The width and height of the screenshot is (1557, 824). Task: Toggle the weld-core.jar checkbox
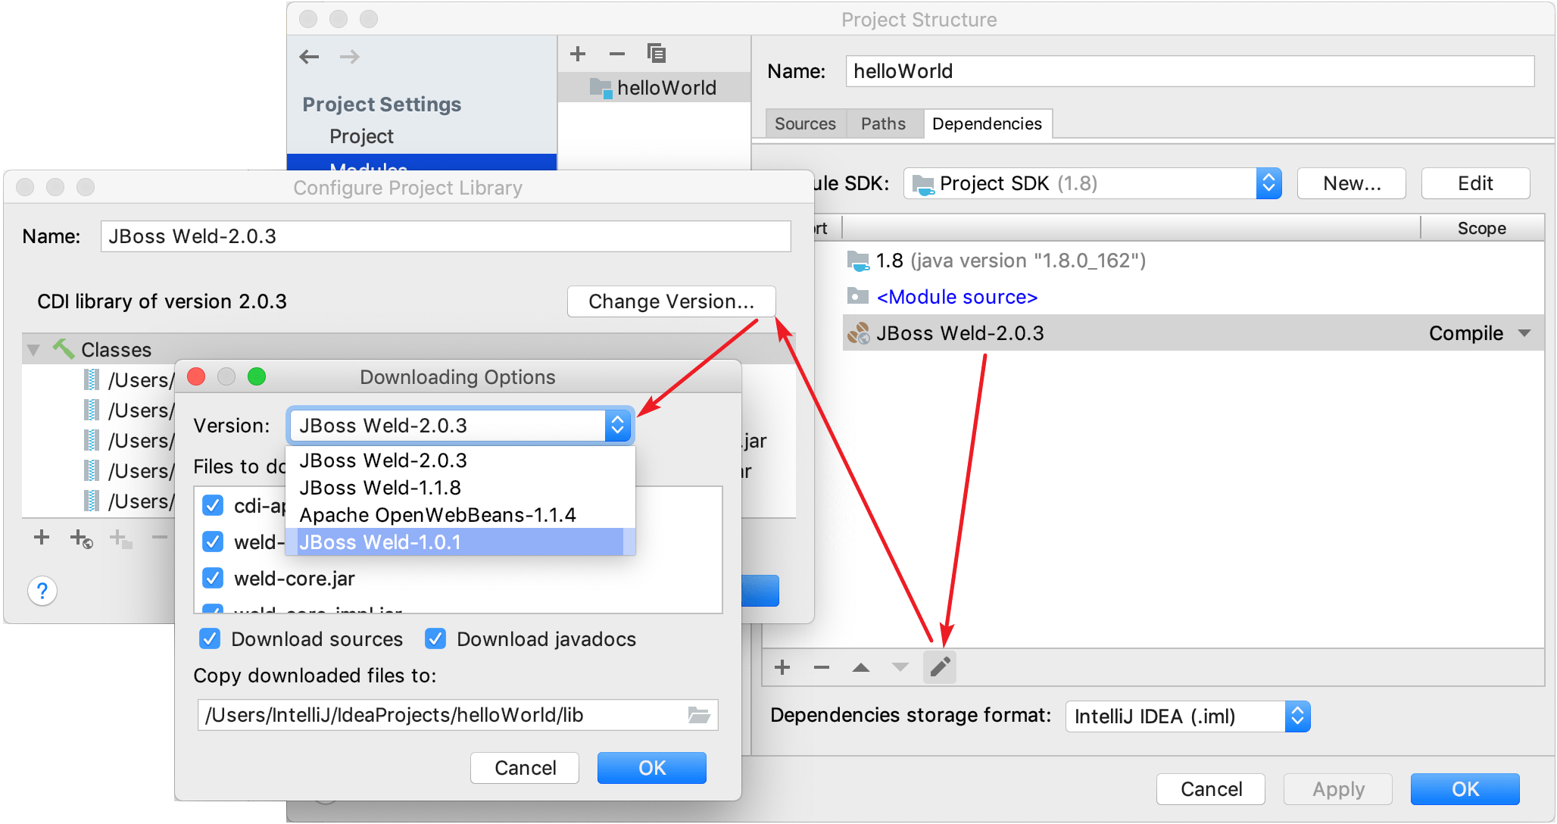point(213,578)
